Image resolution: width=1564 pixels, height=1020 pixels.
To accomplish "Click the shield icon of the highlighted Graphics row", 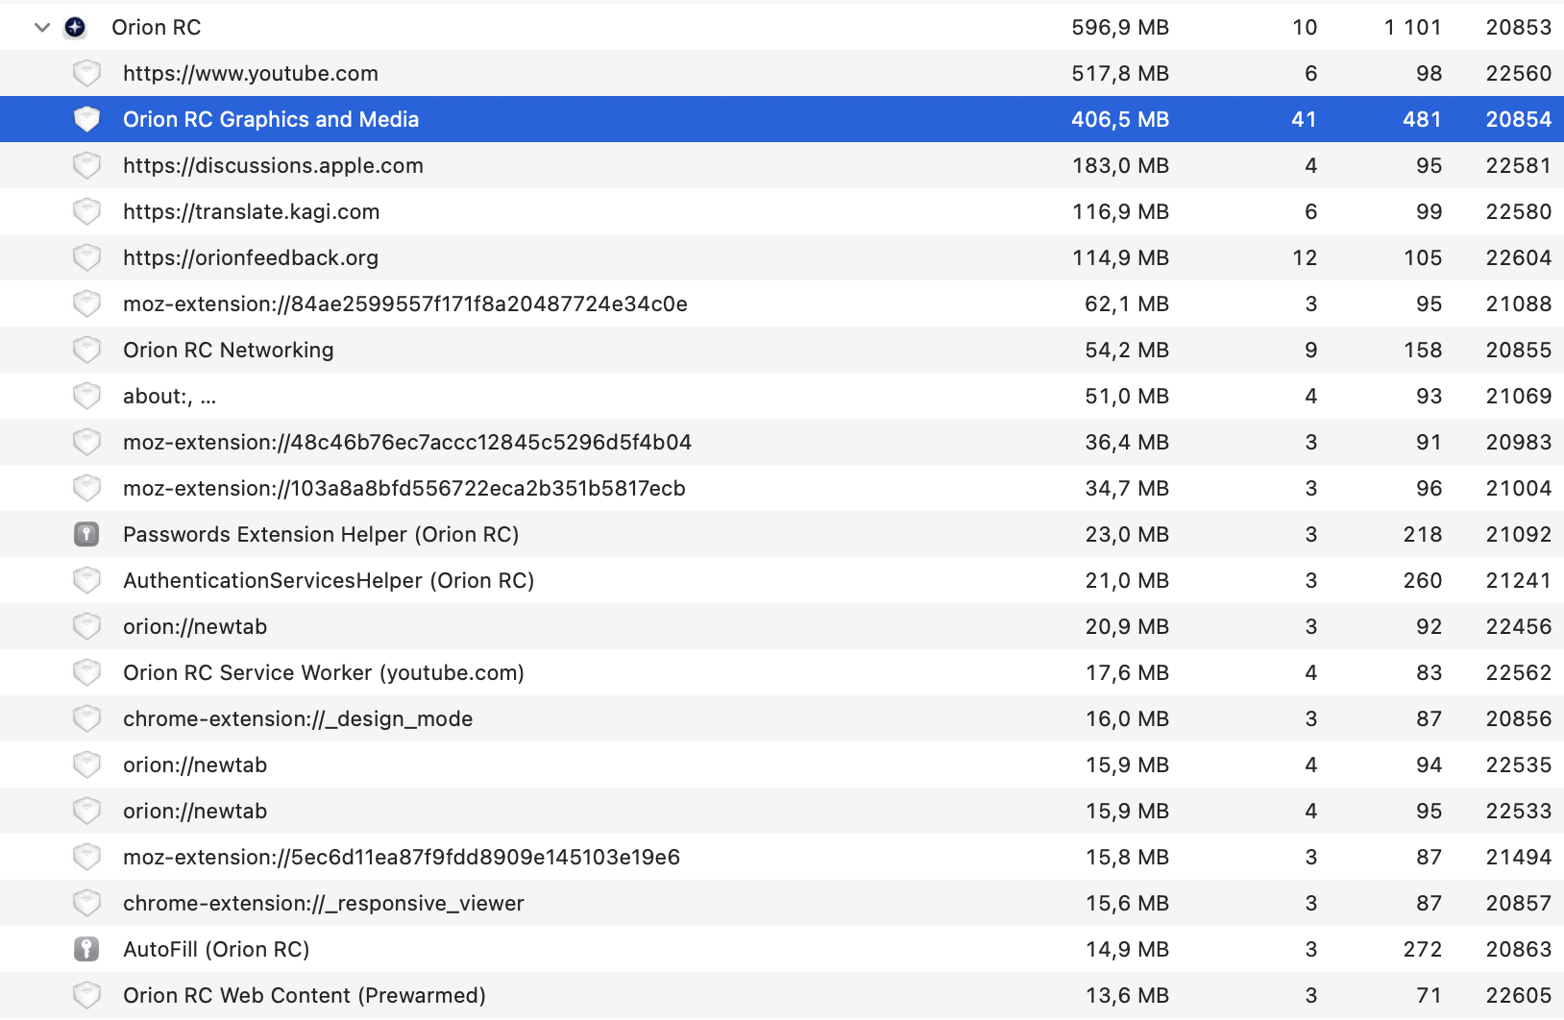I will pos(86,119).
